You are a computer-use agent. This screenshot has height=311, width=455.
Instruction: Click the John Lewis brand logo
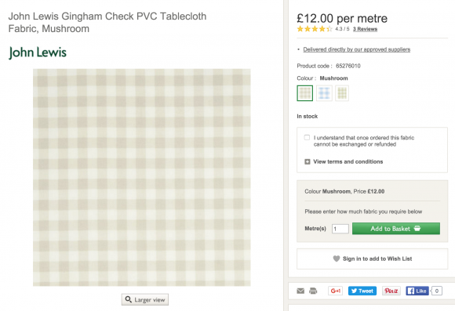(38, 52)
